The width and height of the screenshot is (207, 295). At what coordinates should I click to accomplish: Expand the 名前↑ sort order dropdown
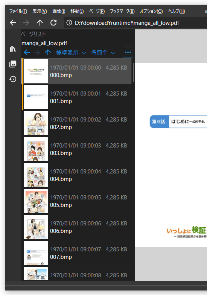pos(103,53)
